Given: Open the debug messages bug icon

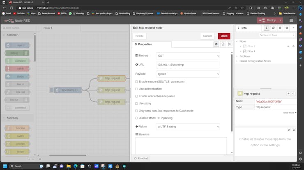Looking at the screenshot, I should pyautogui.click(x=280, y=28).
